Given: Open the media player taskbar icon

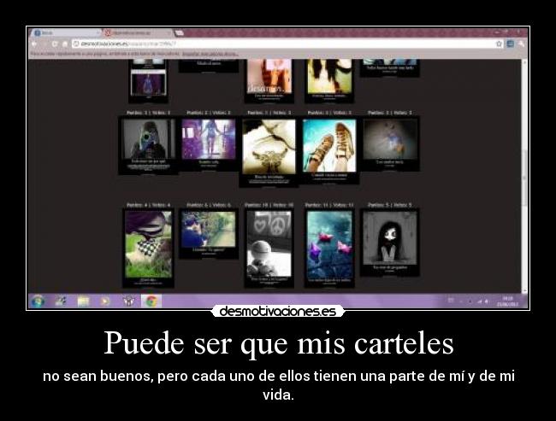Looking at the screenshot, I should click(x=105, y=301).
